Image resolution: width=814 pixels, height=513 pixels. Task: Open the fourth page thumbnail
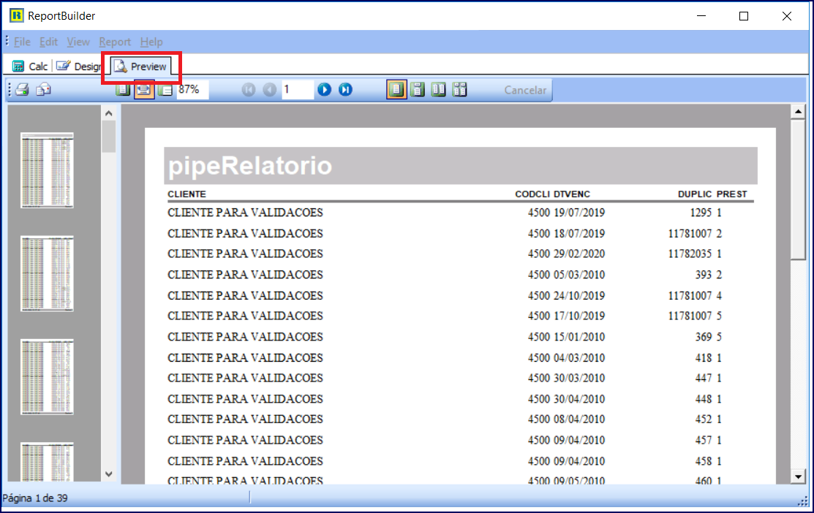[48, 462]
